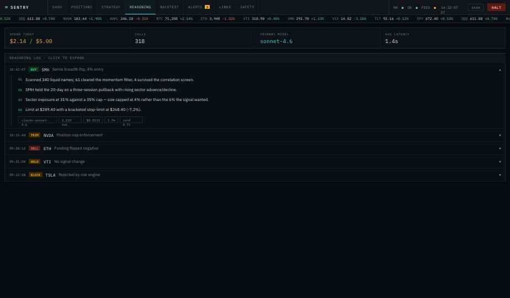The width and height of the screenshot is (510, 298).
Task: Click the TLT 92.16 ticker entry
Action: (x=392, y=19)
